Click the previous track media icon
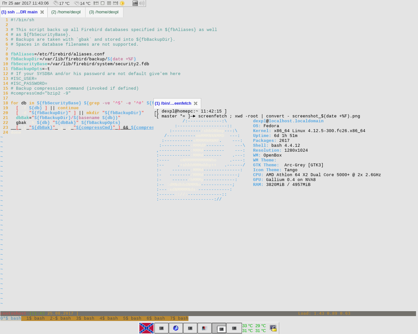Image resolution: width=418 pixels, height=334 pixels. click(x=96, y=3)
